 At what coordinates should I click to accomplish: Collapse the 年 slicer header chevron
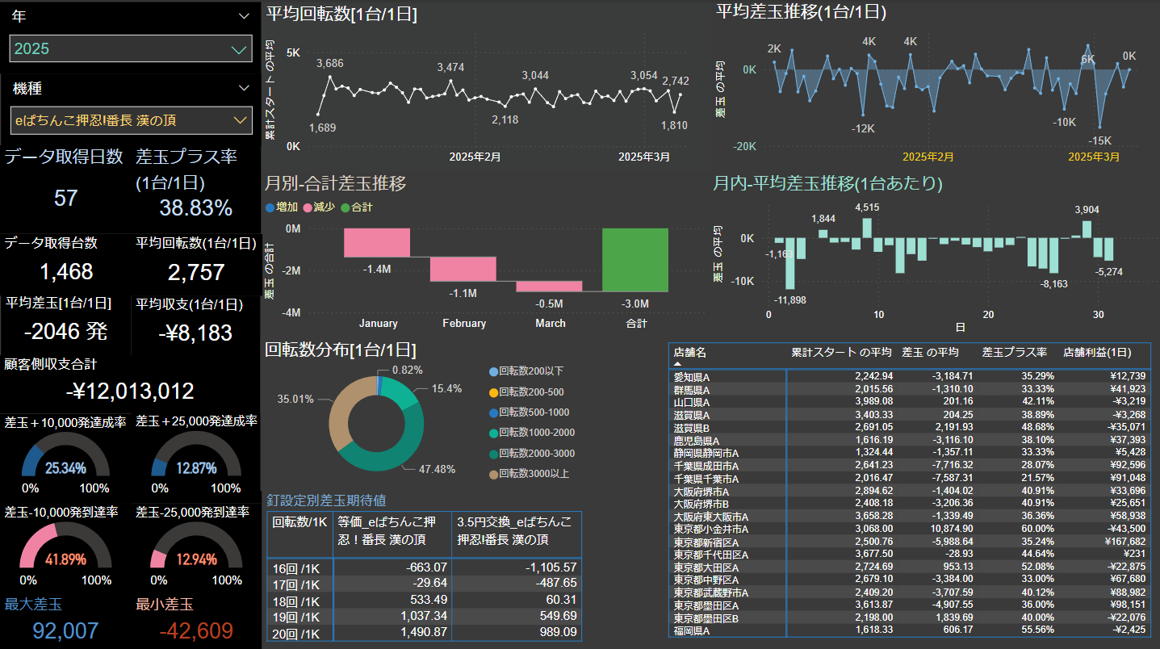[x=244, y=16]
